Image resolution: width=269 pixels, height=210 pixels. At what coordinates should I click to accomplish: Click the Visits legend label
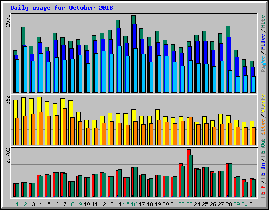tap(263, 104)
